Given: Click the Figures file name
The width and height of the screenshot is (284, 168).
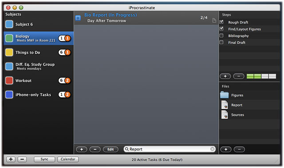Looking at the screenshot, I should (237, 95).
